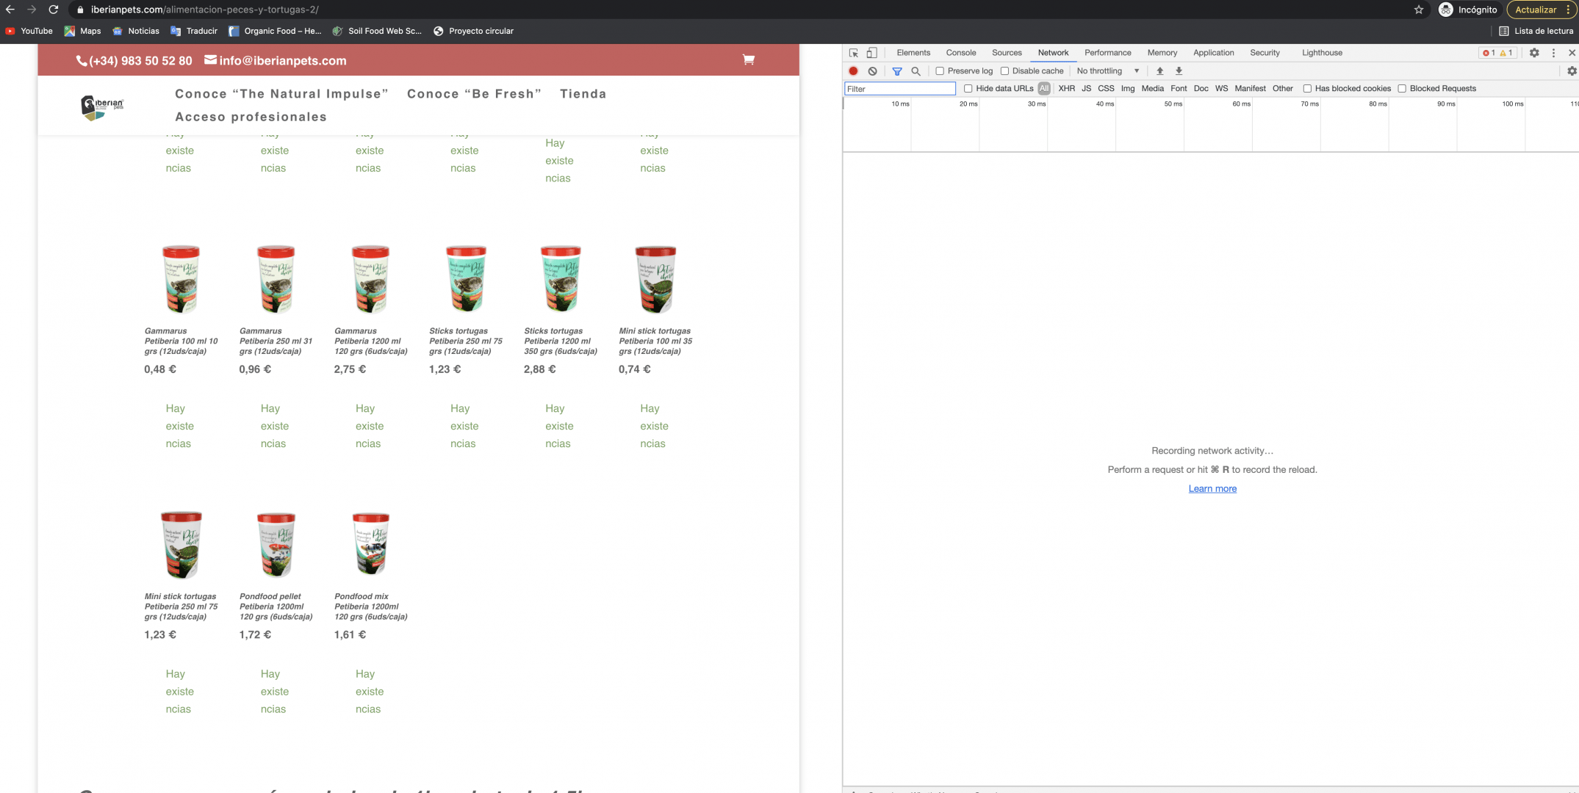Click the network Filter input field
1579x793 pixels.
(x=900, y=89)
